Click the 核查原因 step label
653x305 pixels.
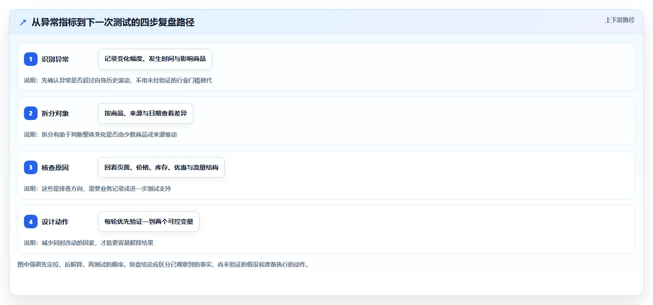[55, 167]
